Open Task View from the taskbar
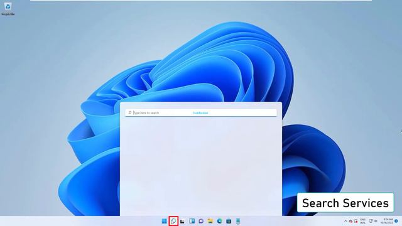 [183, 221]
